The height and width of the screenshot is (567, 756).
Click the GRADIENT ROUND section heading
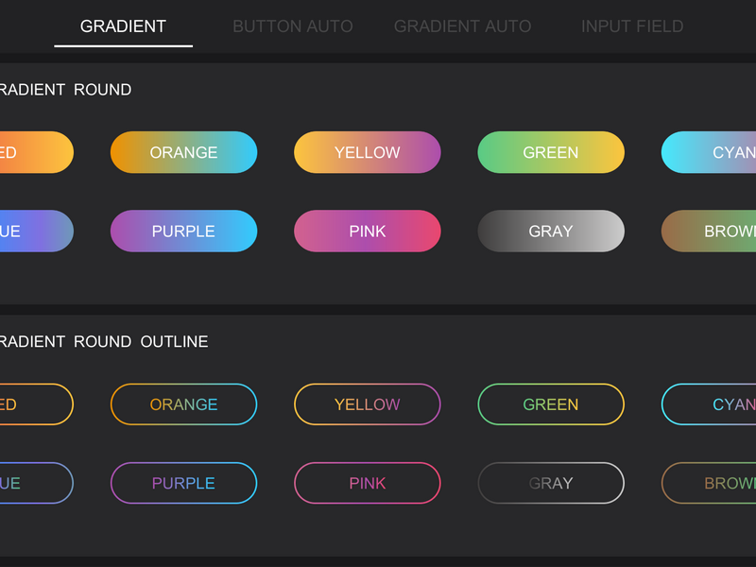click(x=65, y=89)
